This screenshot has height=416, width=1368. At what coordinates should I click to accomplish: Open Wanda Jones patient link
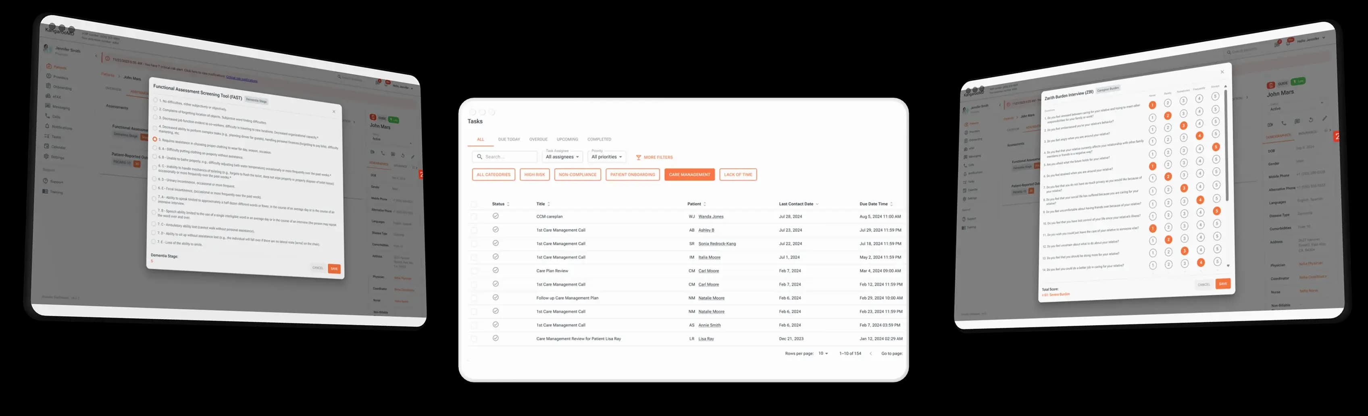pyautogui.click(x=710, y=216)
